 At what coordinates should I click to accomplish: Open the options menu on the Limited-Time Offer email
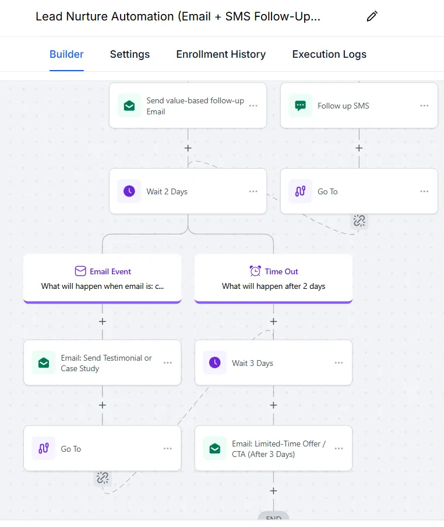pyautogui.click(x=339, y=449)
